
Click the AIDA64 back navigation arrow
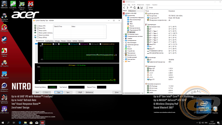point(124,8)
